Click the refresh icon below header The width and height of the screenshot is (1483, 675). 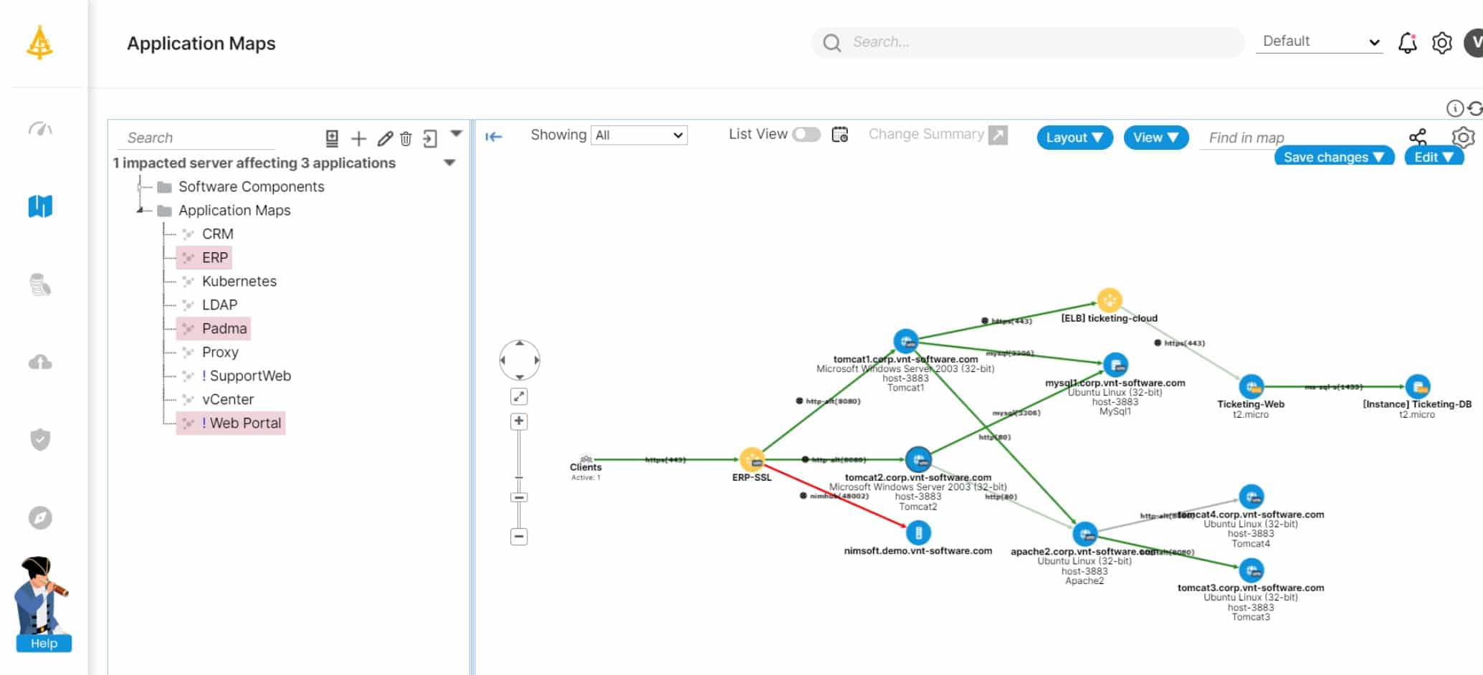point(1475,108)
